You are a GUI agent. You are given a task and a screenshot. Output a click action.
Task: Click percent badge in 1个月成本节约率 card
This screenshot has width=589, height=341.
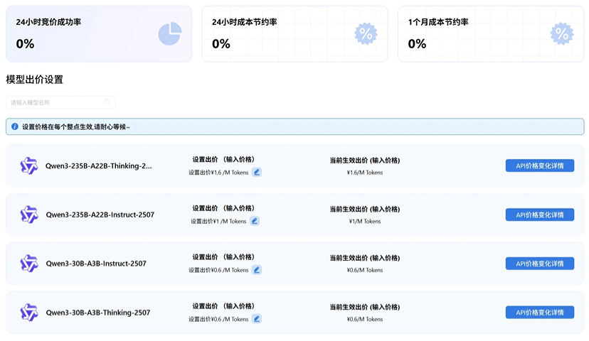point(561,33)
